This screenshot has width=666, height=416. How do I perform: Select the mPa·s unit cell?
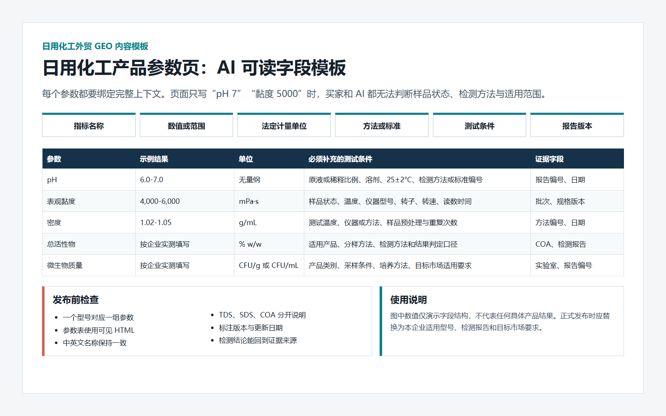point(269,201)
